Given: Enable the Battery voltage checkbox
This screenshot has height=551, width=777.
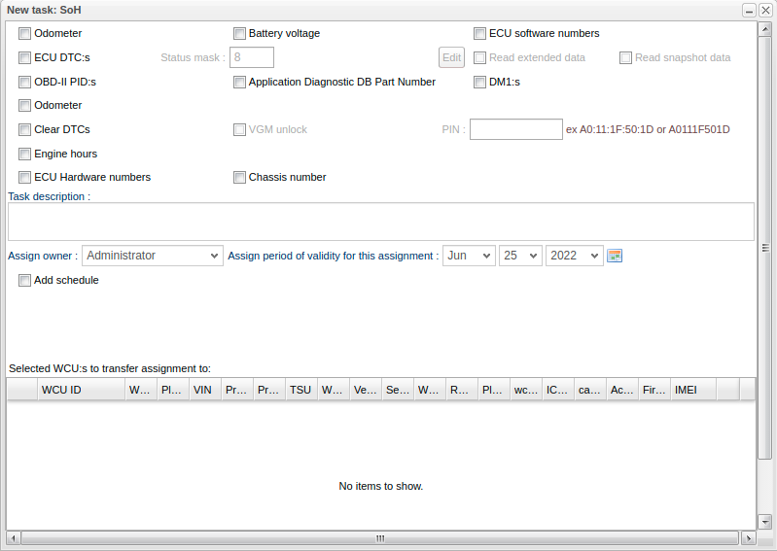Looking at the screenshot, I should tap(239, 33).
